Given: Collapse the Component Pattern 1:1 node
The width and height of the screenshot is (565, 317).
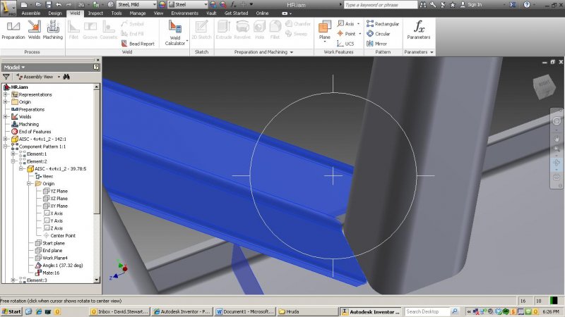Looking at the screenshot, I should pyautogui.click(x=6, y=147).
